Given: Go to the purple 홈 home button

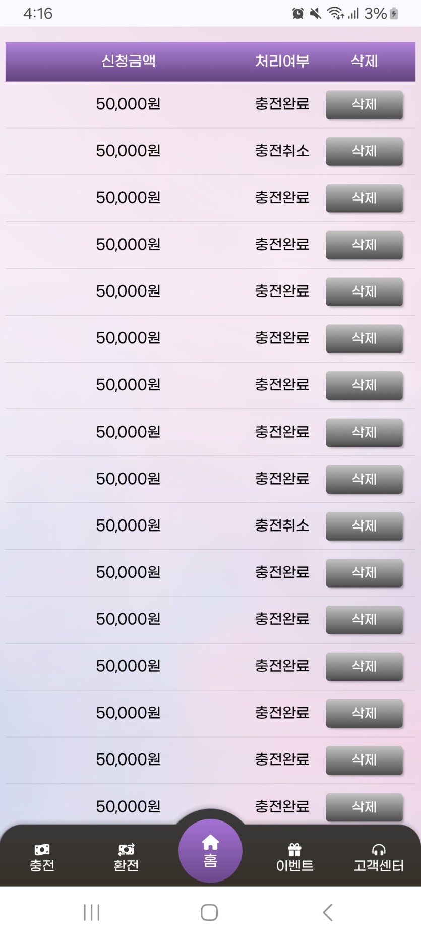Looking at the screenshot, I should click(210, 851).
